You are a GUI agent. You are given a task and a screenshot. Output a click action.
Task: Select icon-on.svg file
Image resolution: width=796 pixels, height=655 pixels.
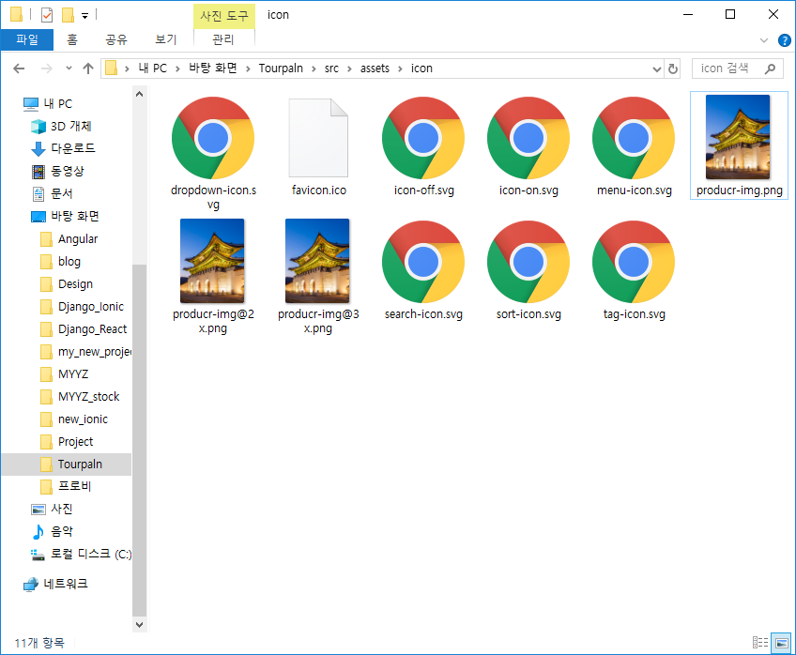[528, 147]
